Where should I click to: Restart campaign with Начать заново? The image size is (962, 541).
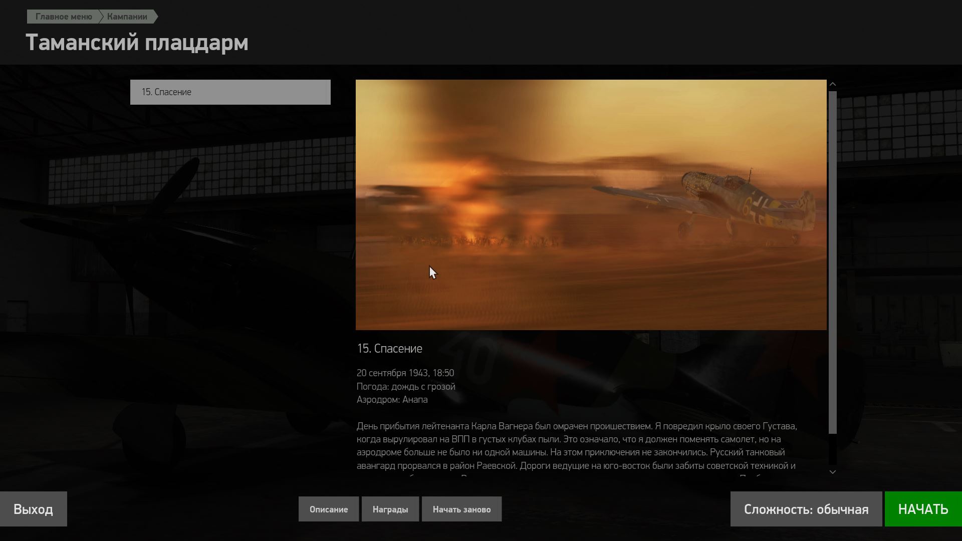[x=461, y=509]
